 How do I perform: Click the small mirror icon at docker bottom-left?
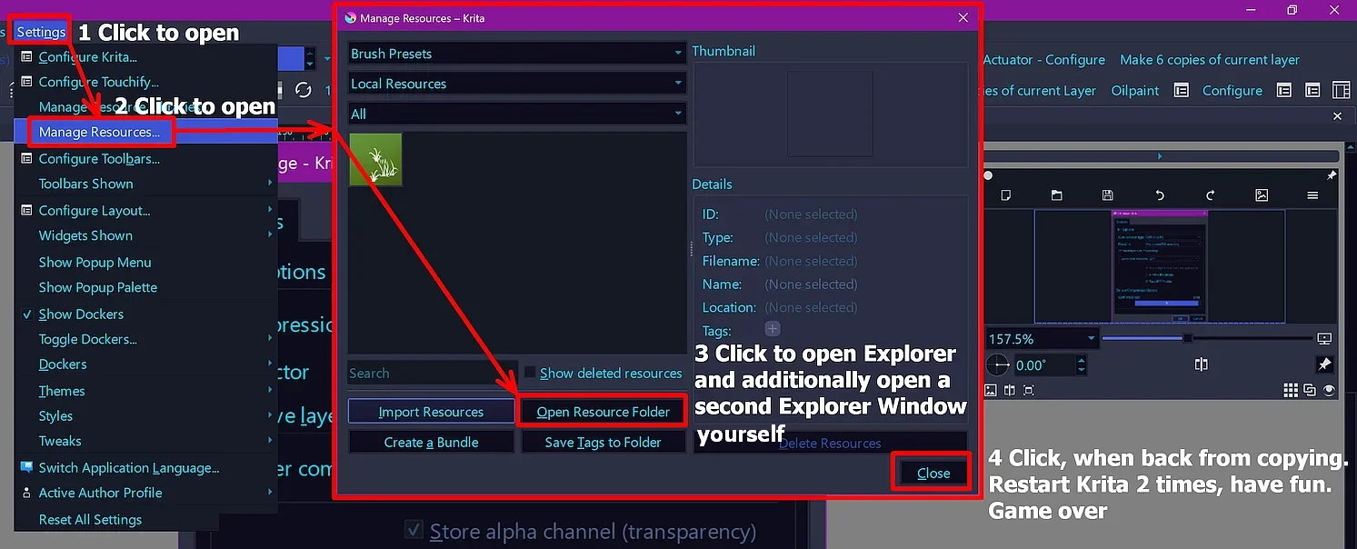(x=1009, y=390)
